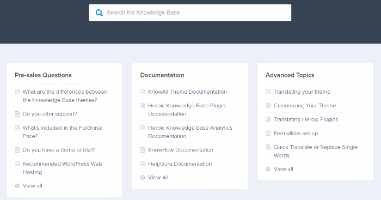Viewport: 381px width, 200px height.
Task: Click the search magnifier icon
Action: tap(99, 13)
